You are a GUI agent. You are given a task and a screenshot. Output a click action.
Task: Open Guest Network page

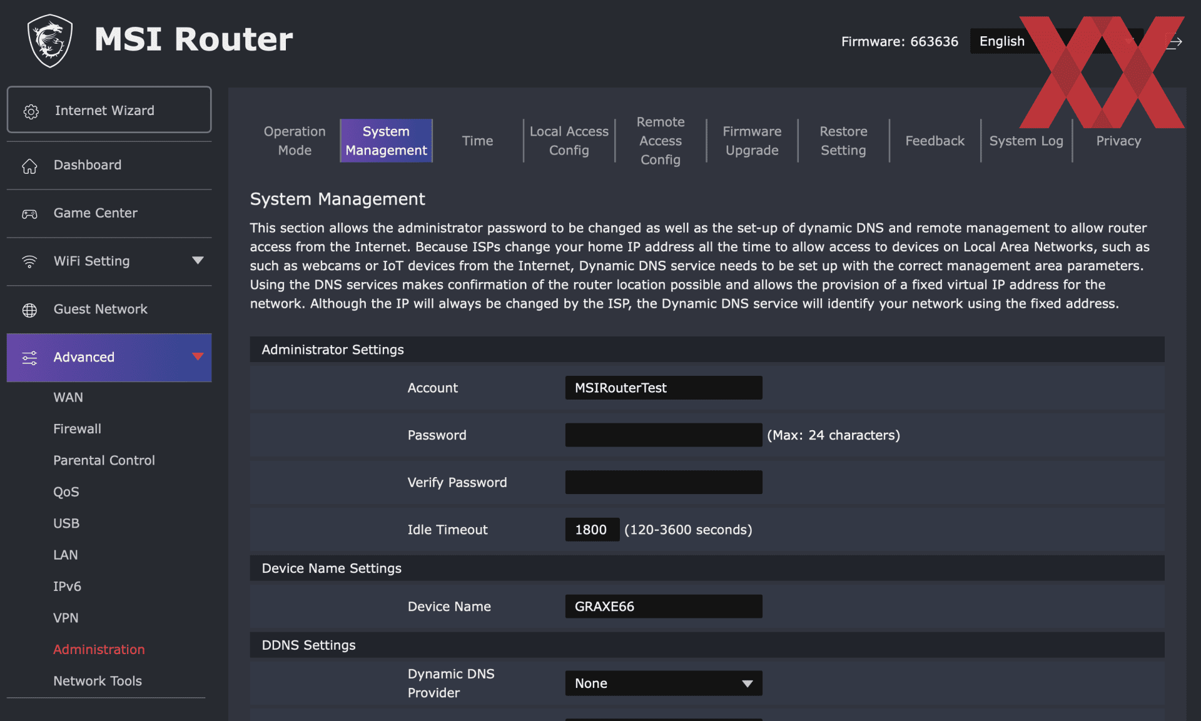(x=109, y=310)
